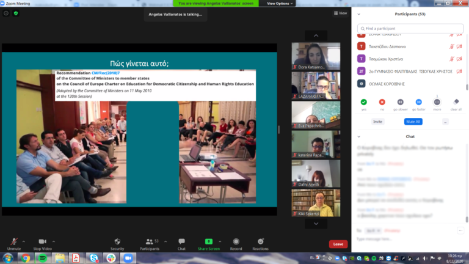Open the View layout menu

[340, 13]
